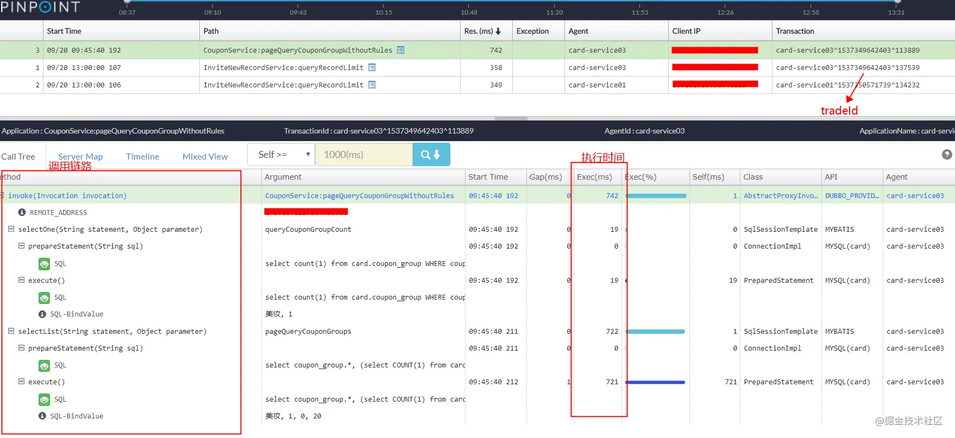
Task: Click the info icon beside REMOTE_ADDRESS
Action: click(22, 212)
